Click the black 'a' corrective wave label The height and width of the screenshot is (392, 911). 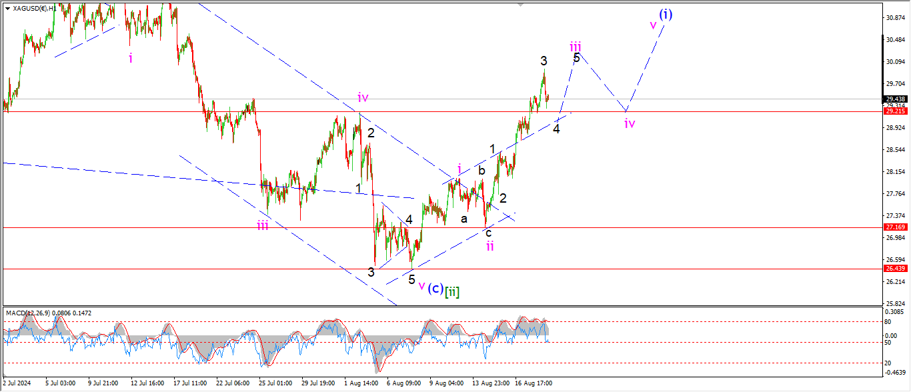tap(464, 218)
